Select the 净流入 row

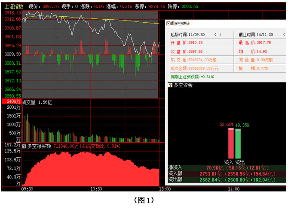coord(227,168)
